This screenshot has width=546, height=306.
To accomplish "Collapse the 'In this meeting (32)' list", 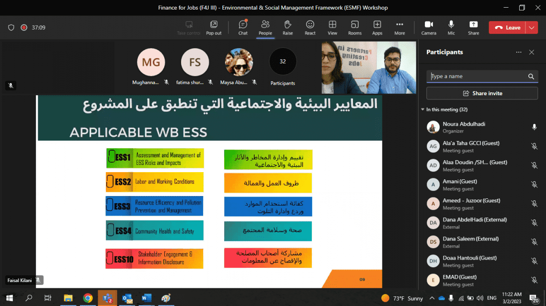I will (422, 110).
